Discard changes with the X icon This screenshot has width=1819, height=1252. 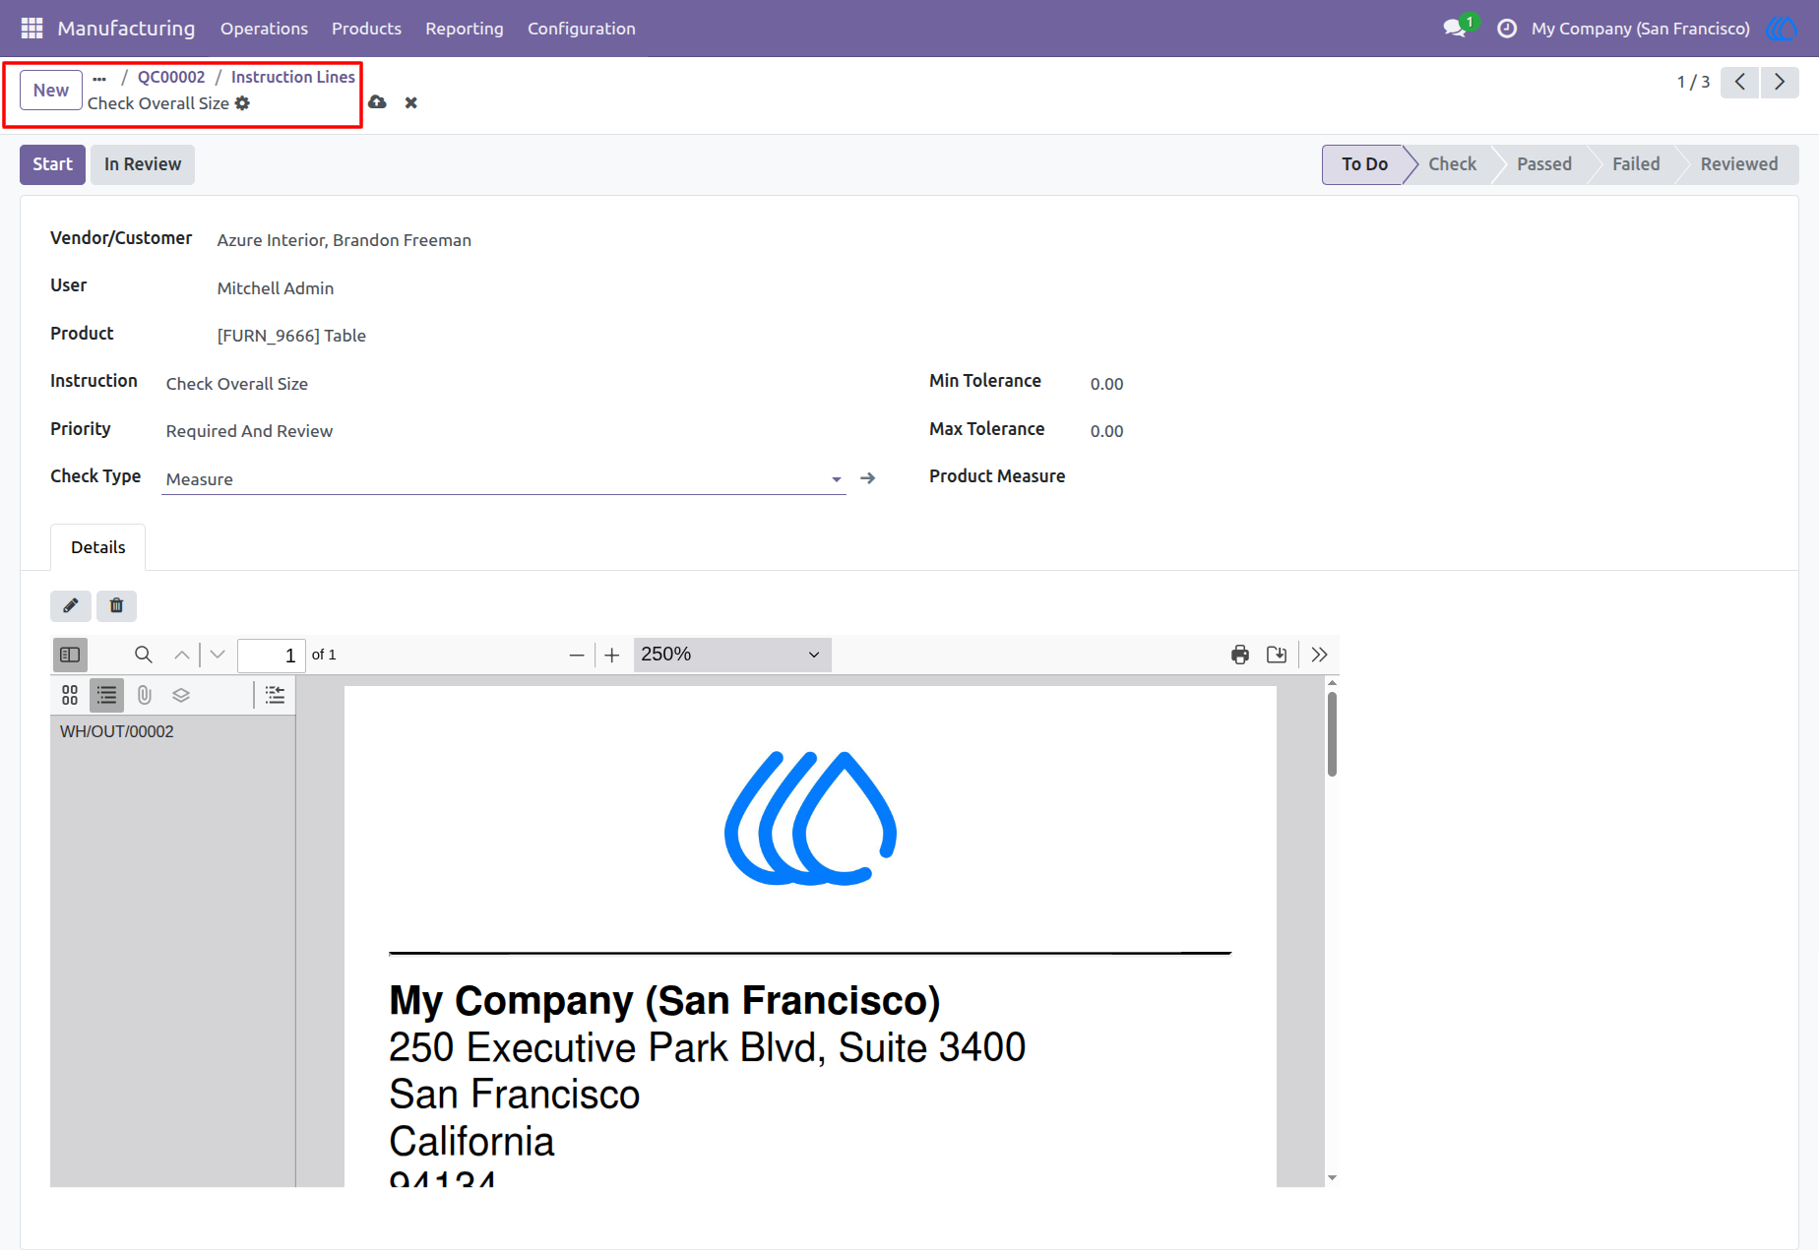(x=411, y=102)
